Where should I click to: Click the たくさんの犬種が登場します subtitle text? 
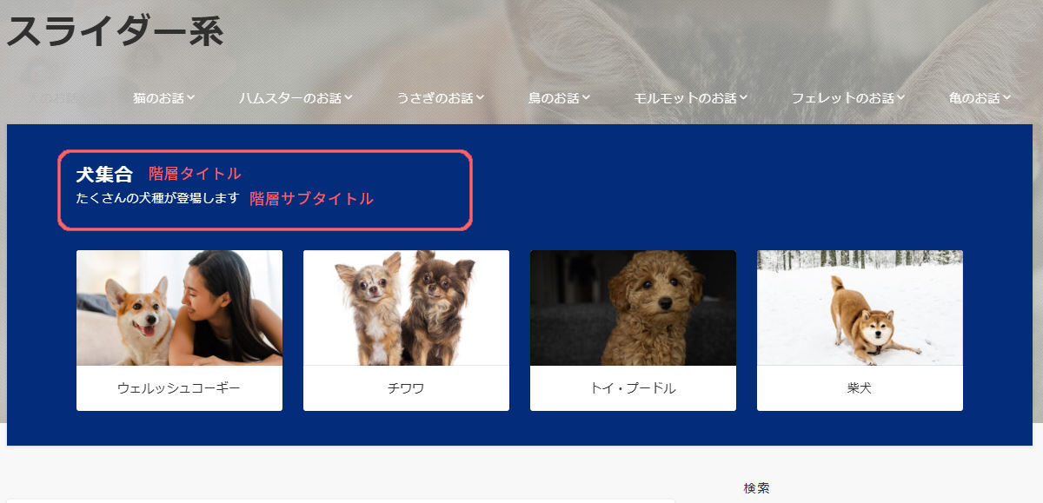(x=157, y=198)
